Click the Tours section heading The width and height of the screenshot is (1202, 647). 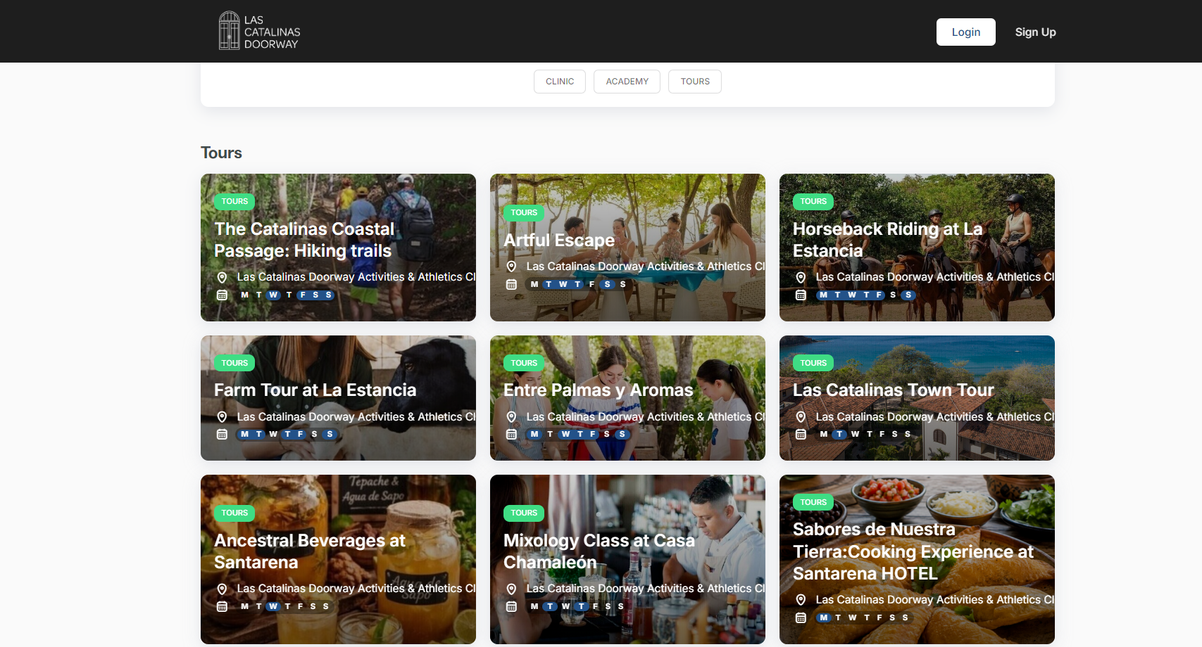(x=221, y=153)
